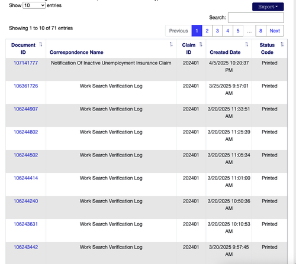Image resolution: width=296 pixels, height=264 pixels.
Task: Open the Export dropdown button
Action: 268,6
